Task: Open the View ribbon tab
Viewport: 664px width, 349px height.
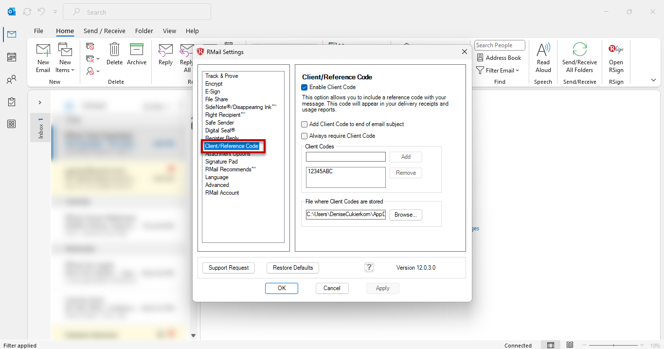Action: [x=169, y=31]
